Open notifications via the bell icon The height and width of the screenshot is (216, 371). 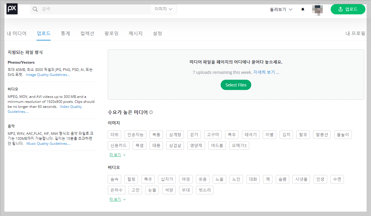click(303, 9)
